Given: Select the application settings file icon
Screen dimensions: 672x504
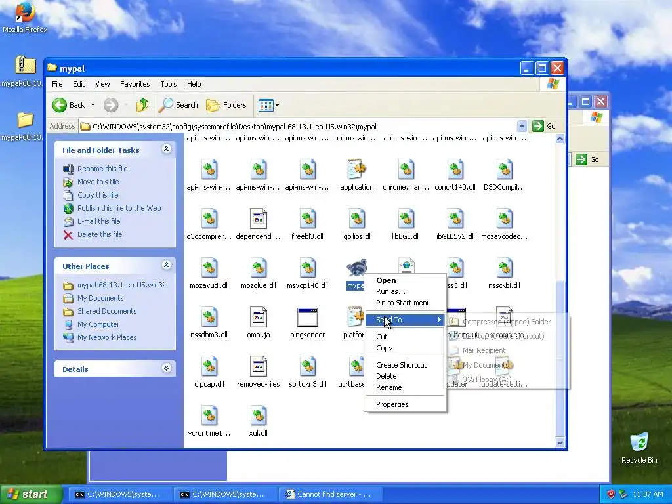Looking at the screenshot, I should [x=356, y=170].
